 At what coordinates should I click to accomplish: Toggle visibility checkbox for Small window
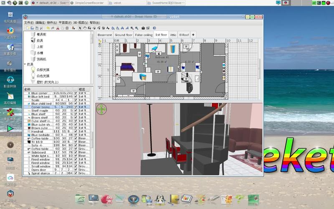tap(76, 166)
